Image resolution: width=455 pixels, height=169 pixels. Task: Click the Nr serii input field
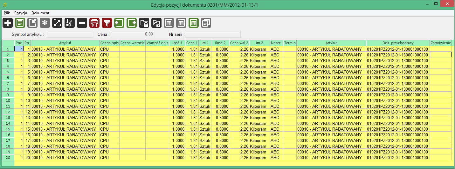[x=213, y=34]
